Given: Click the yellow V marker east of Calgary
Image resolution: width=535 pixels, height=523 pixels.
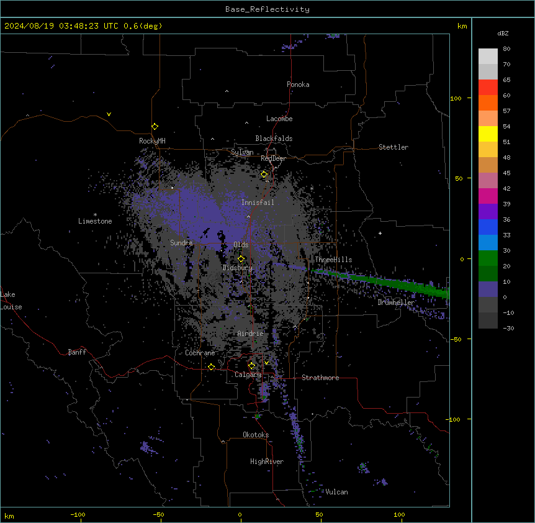Looking at the screenshot, I should 266,363.
